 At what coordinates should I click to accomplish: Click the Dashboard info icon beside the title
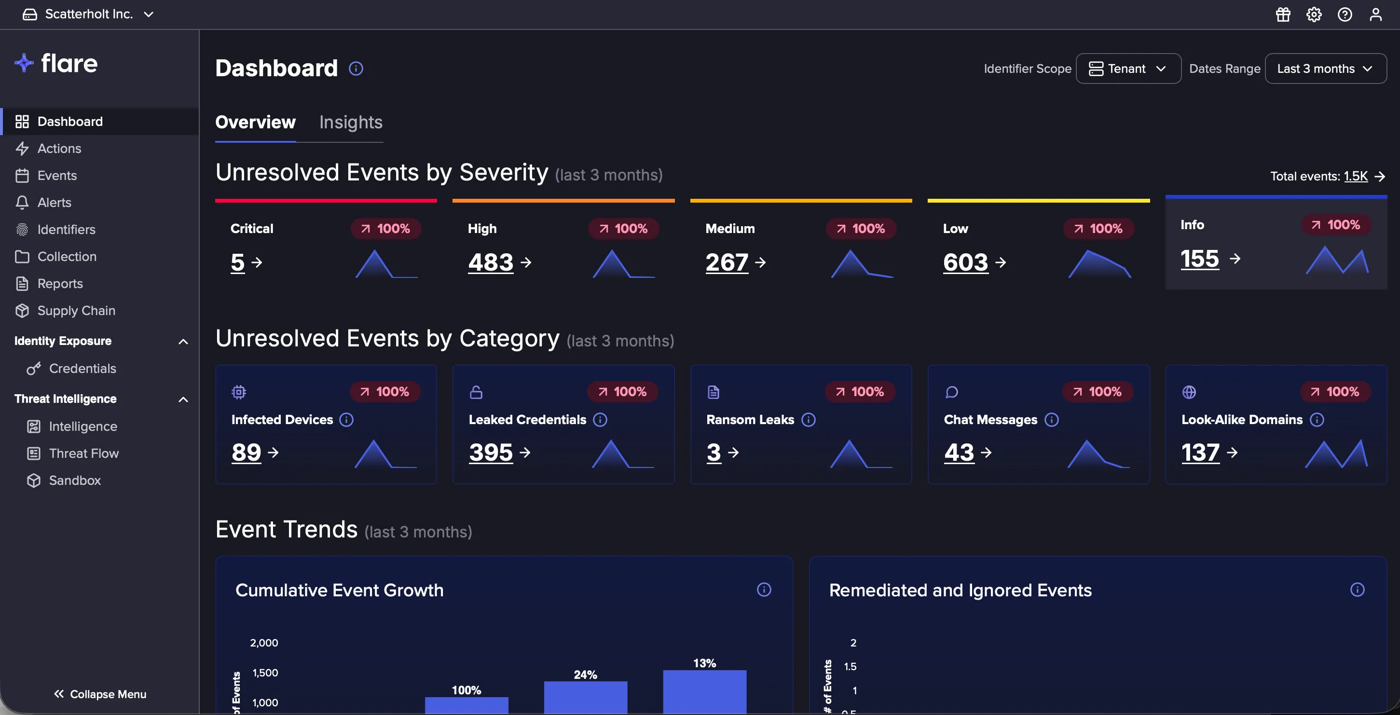click(x=356, y=69)
